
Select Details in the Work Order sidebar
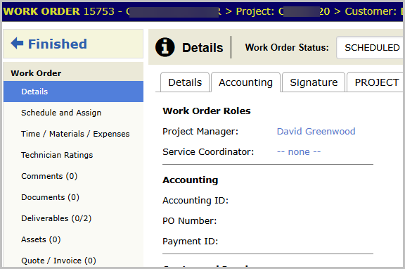click(x=73, y=92)
